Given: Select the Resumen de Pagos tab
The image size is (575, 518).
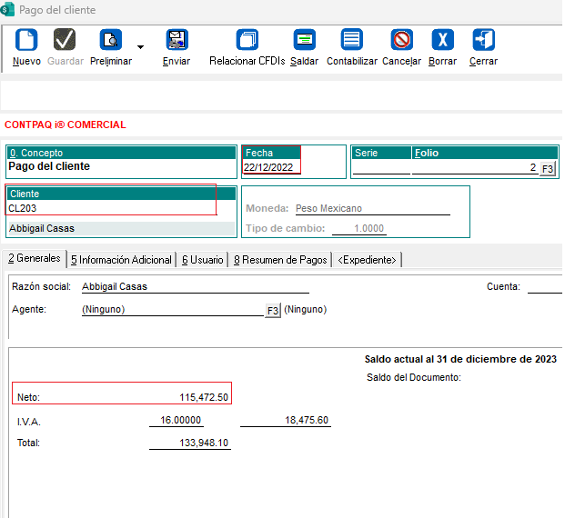Looking at the screenshot, I should pyautogui.click(x=280, y=260).
